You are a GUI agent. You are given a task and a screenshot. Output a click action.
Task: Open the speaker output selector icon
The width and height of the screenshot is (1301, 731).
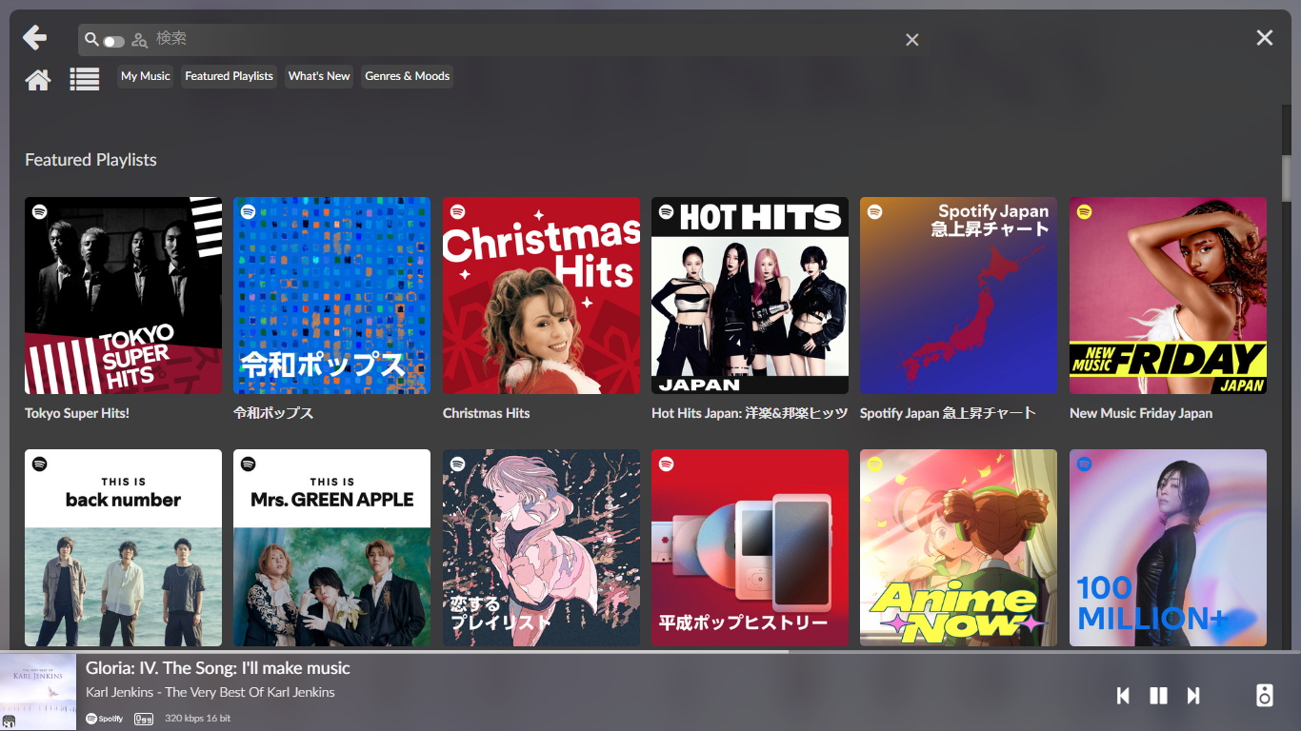pos(1264,695)
